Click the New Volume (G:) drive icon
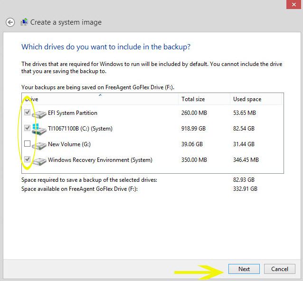 pos(39,145)
